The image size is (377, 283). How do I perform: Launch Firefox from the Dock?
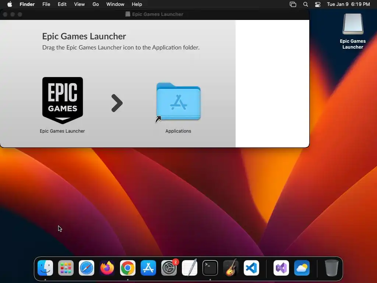(107, 268)
